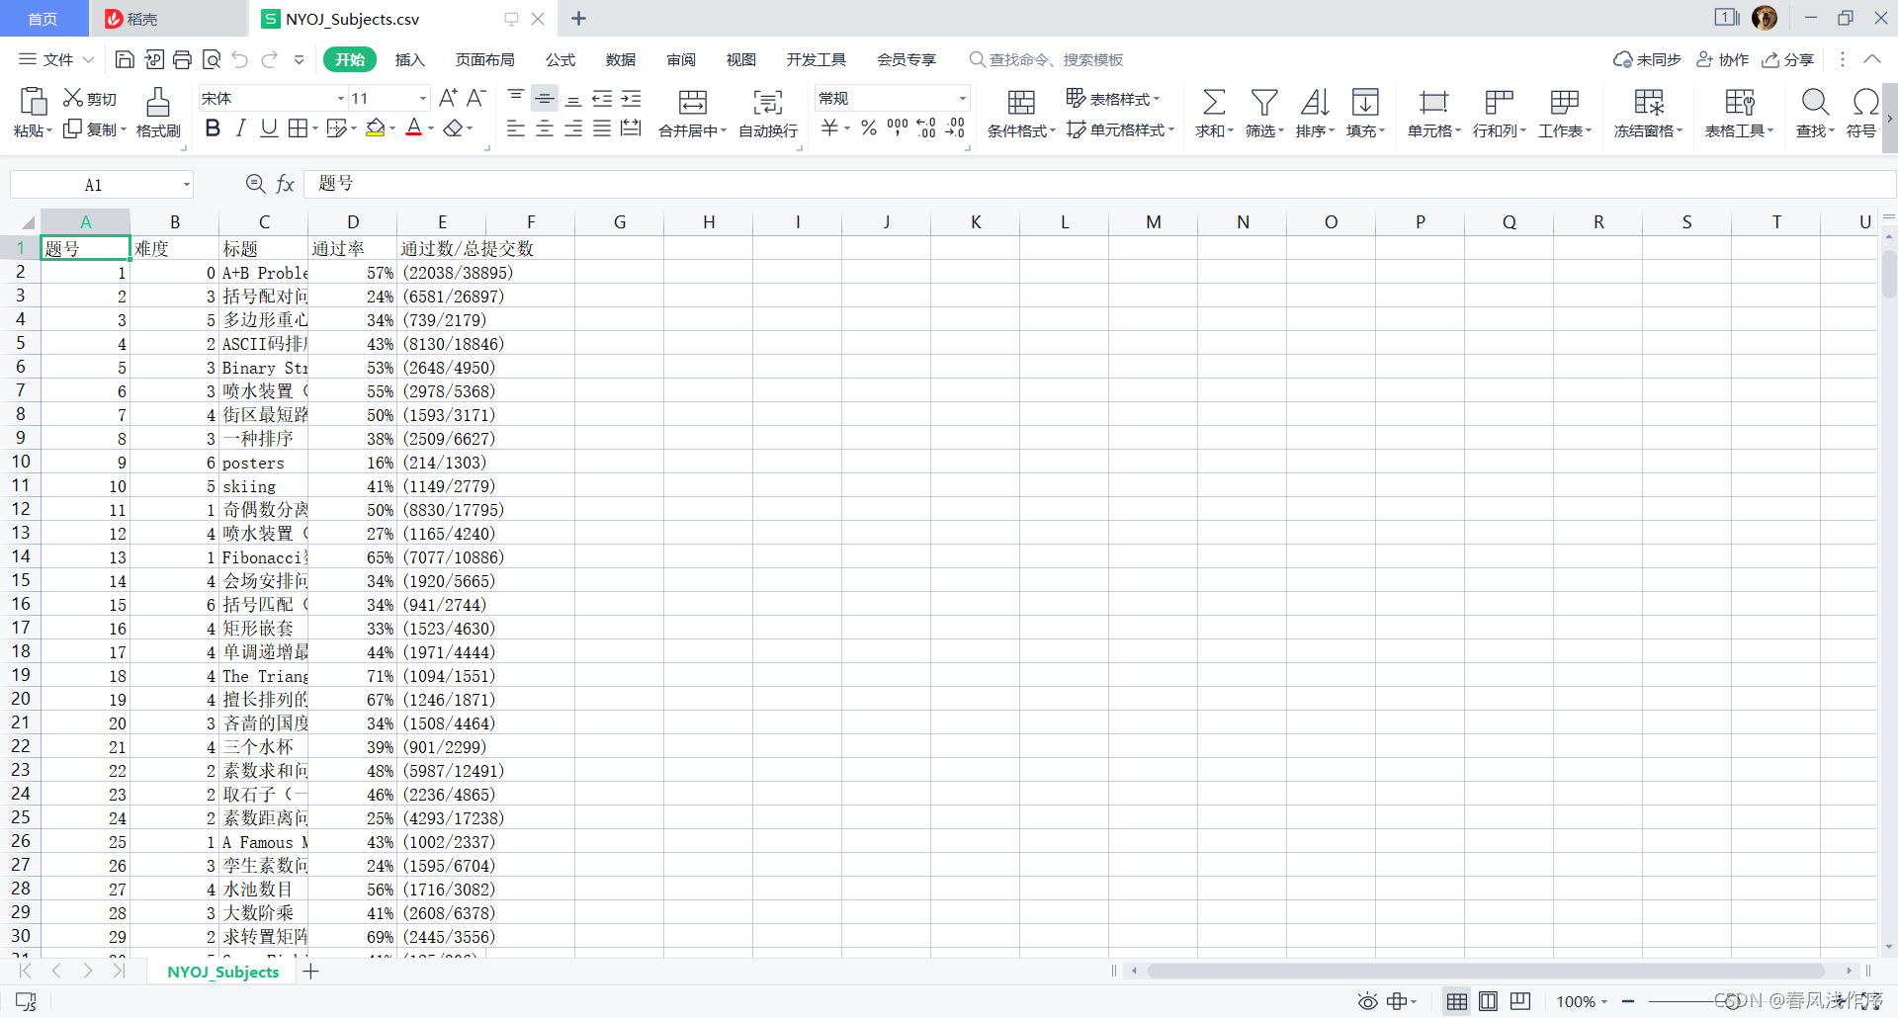This screenshot has width=1898, height=1018.
Task: Click the Print icon in quick toolbar
Action: pyautogui.click(x=182, y=59)
